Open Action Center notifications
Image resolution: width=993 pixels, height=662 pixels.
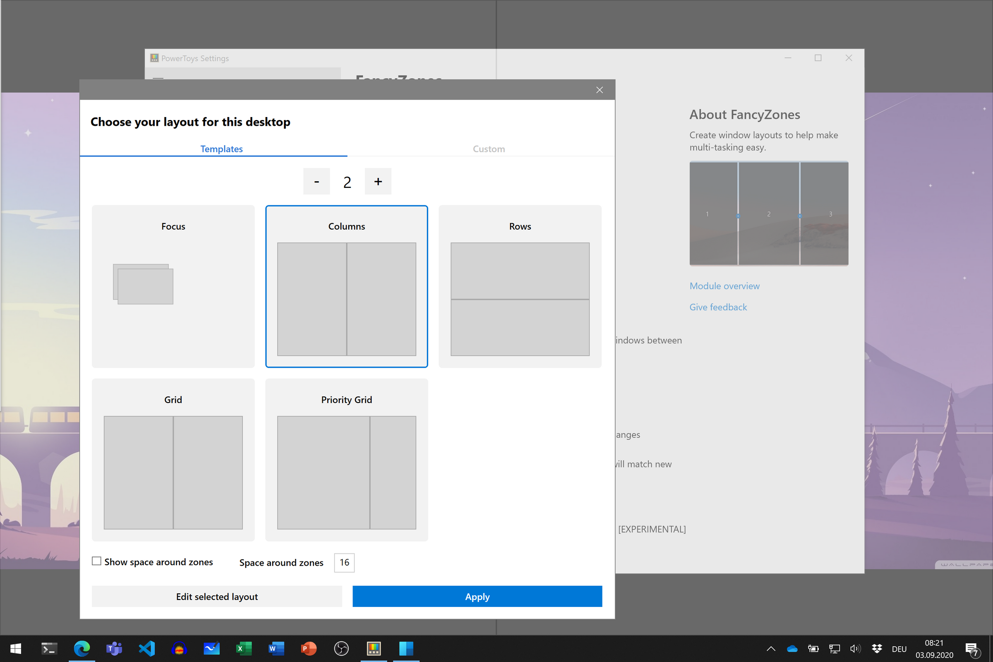coord(972,649)
